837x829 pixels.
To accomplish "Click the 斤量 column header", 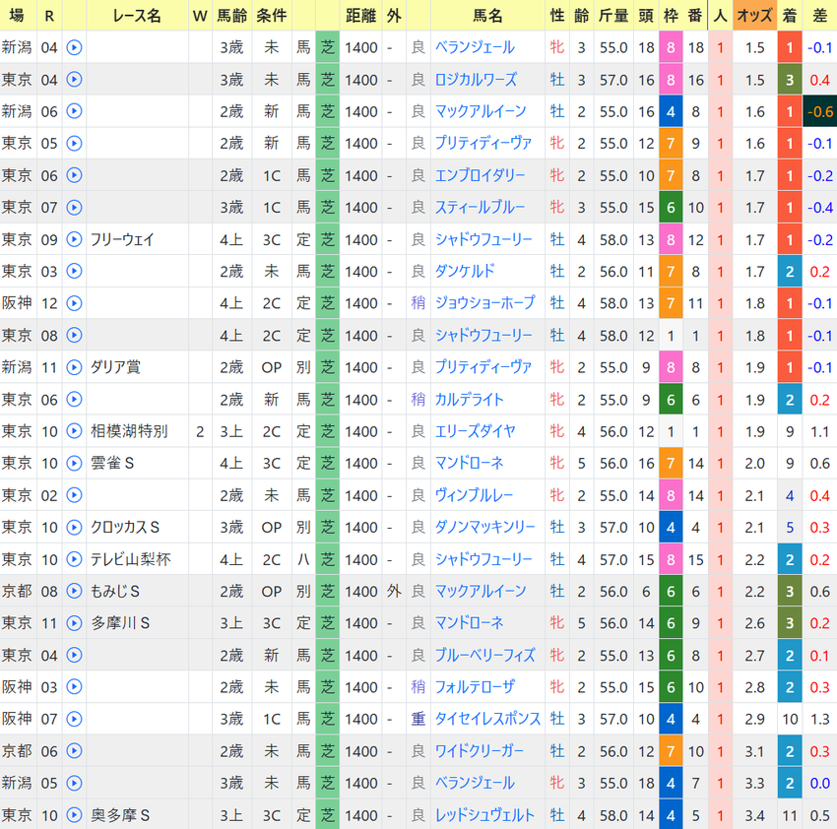I will point(613,15).
